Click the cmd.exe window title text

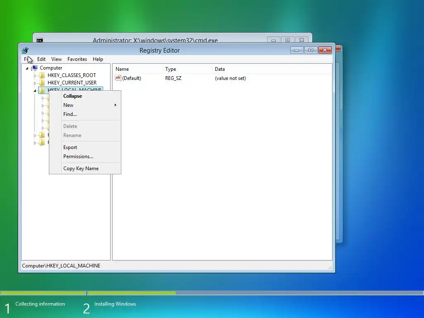pos(155,40)
